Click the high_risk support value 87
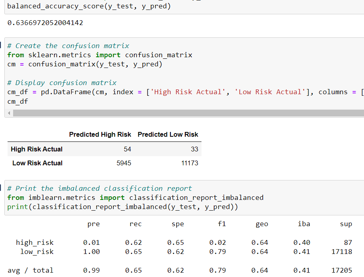 coord(348,243)
